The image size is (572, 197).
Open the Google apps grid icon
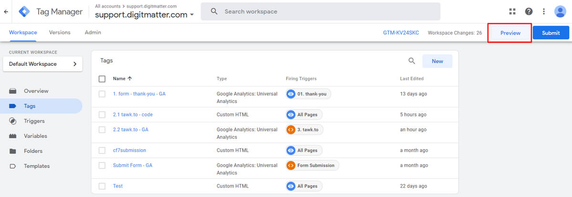coord(512,11)
